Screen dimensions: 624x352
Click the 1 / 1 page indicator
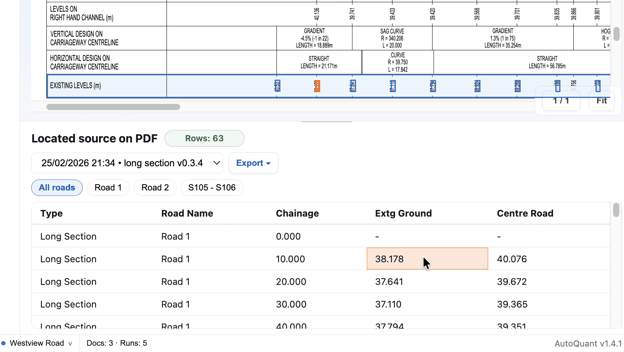[x=561, y=101]
